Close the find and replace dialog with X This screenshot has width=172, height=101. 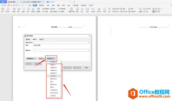(x=89, y=36)
